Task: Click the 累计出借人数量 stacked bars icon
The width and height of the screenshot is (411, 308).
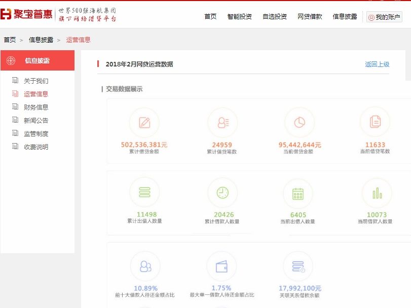Action: point(144,192)
